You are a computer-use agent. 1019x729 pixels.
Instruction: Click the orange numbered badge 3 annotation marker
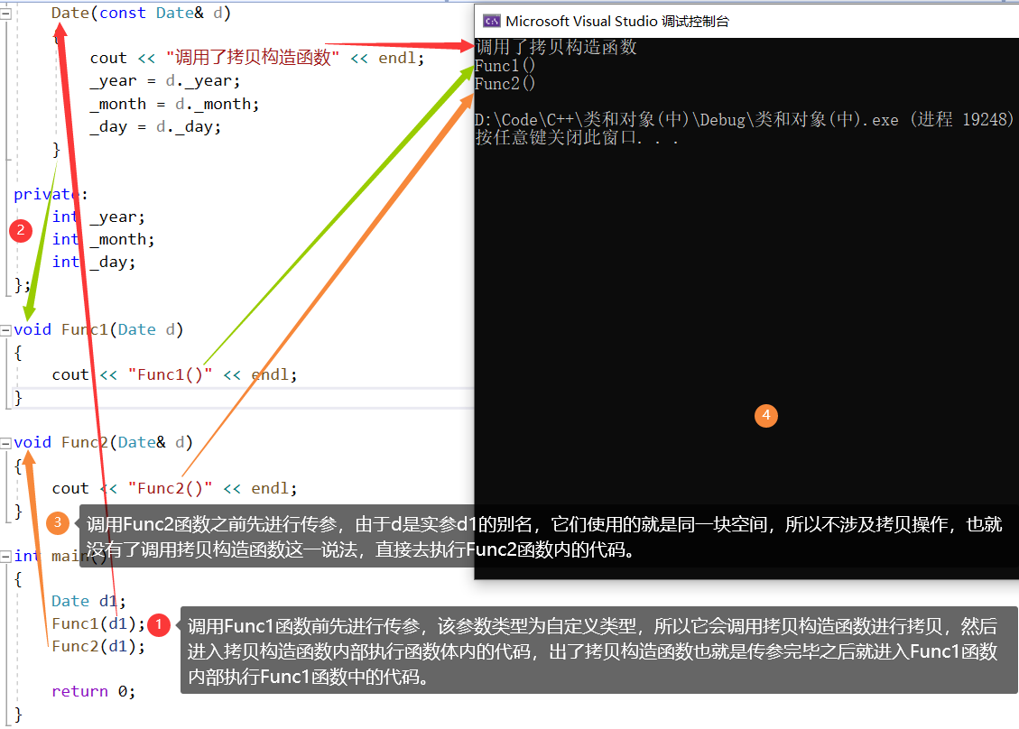click(x=58, y=522)
